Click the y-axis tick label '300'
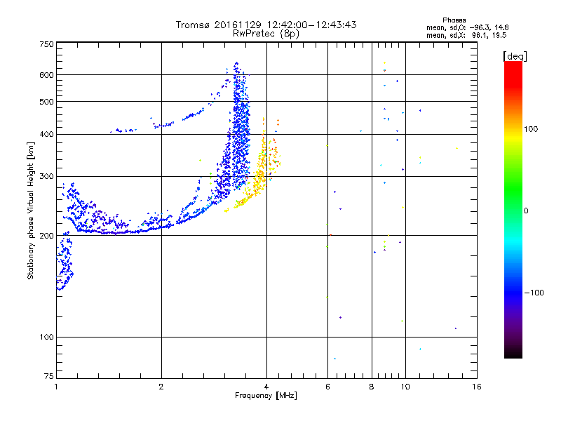The height and width of the screenshot is (421, 561). tap(47, 177)
